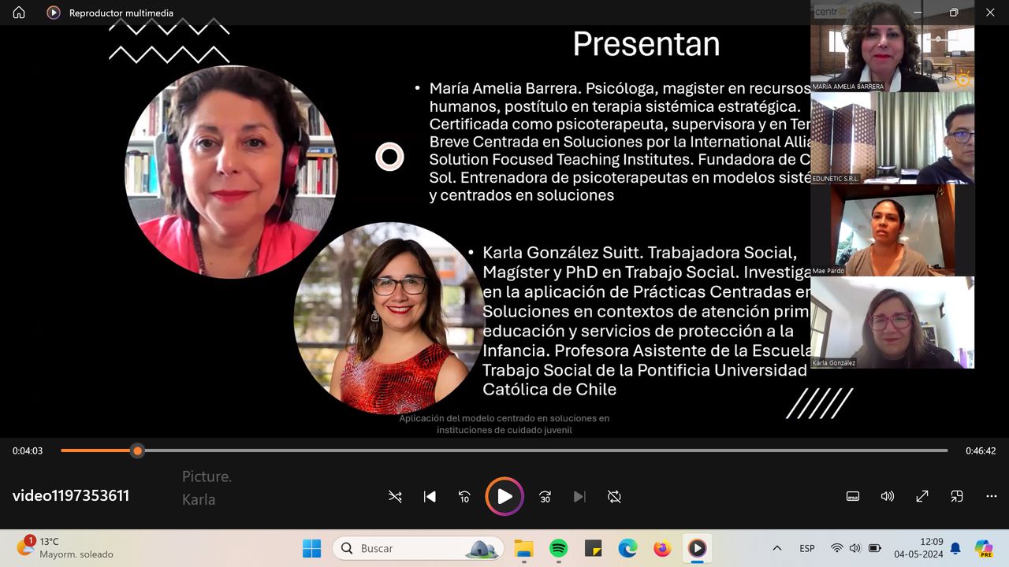1009x567 pixels.
Task: Go to the Media Player home screen
Action: tap(17, 13)
